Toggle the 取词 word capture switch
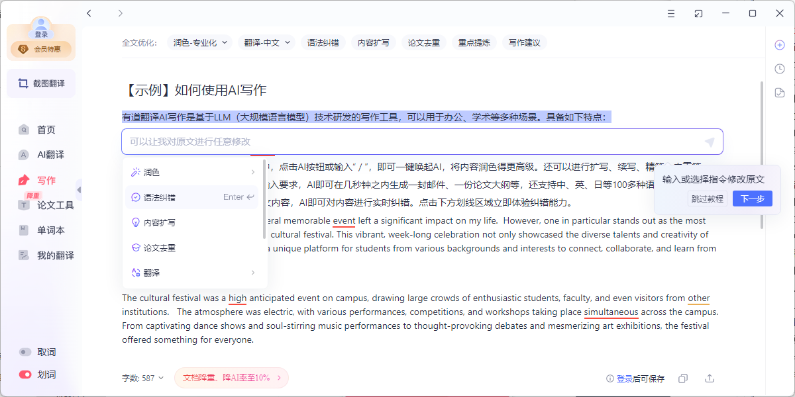 (26, 352)
